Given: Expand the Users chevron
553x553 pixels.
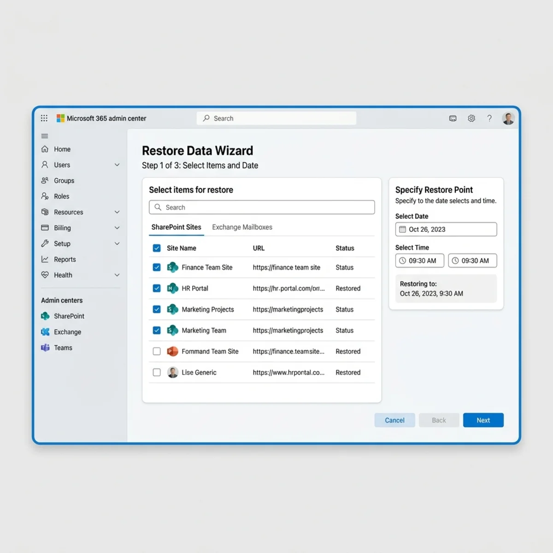Looking at the screenshot, I should [117, 165].
